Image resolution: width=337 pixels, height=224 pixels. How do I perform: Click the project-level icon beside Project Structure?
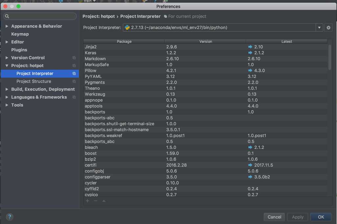point(74,81)
